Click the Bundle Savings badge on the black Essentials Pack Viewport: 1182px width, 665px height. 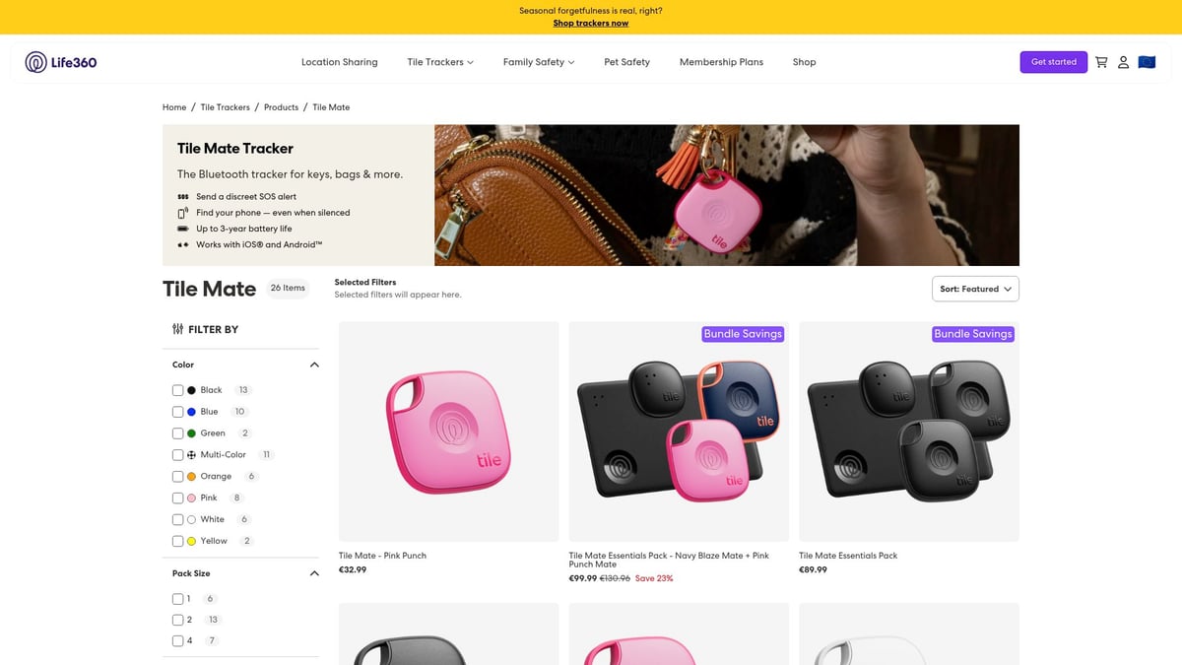972,334
